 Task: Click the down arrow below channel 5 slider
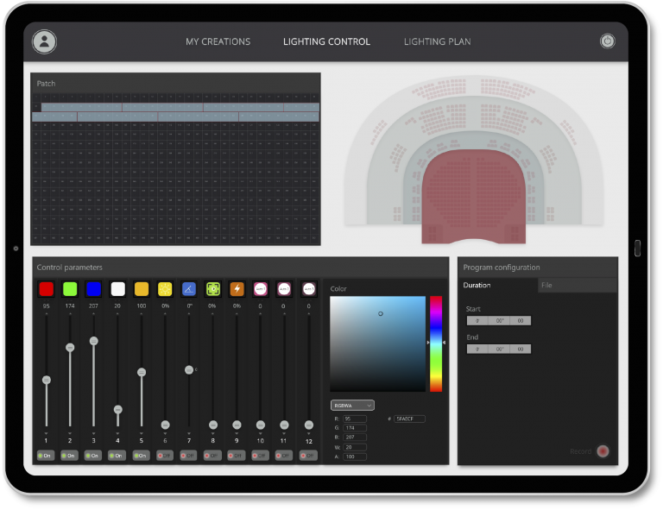[x=142, y=432]
